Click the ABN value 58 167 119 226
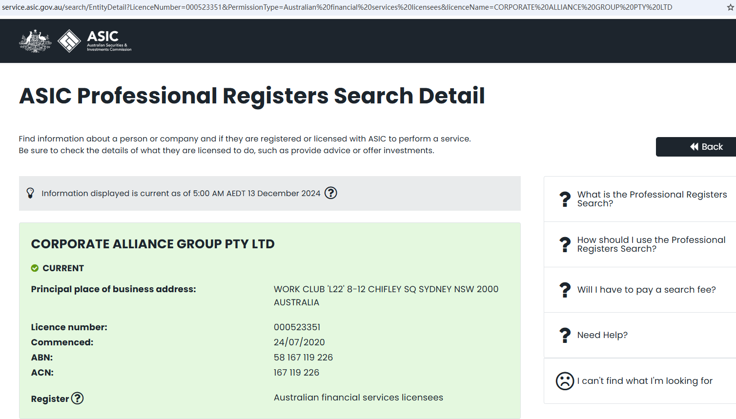The width and height of the screenshot is (736, 419). click(x=303, y=358)
